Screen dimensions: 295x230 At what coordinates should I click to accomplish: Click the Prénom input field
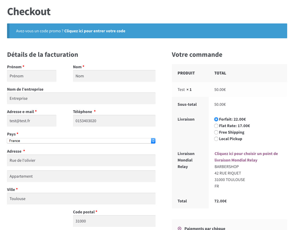[32, 76]
